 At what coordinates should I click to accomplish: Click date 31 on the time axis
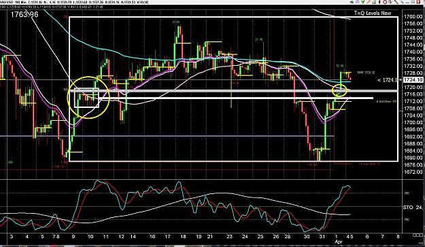pos(322,237)
